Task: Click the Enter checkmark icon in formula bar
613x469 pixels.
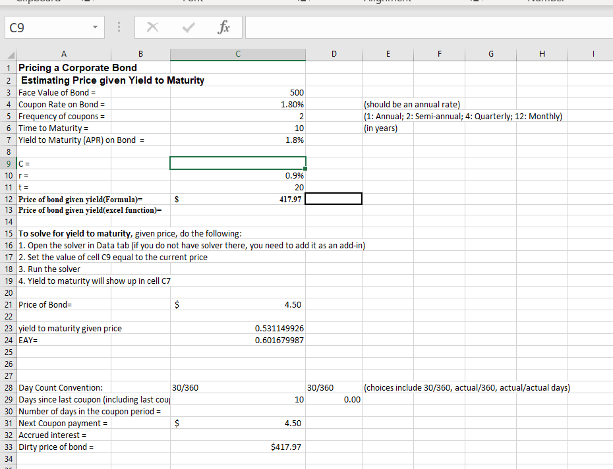Action: pyautogui.click(x=188, y=27)
